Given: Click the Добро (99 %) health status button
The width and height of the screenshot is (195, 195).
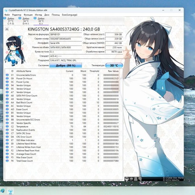Looking at the screenshot, I should pos(66,66).
